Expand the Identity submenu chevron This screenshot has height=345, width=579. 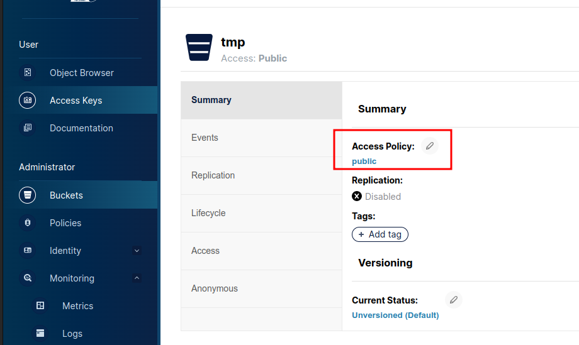[137, 251]
